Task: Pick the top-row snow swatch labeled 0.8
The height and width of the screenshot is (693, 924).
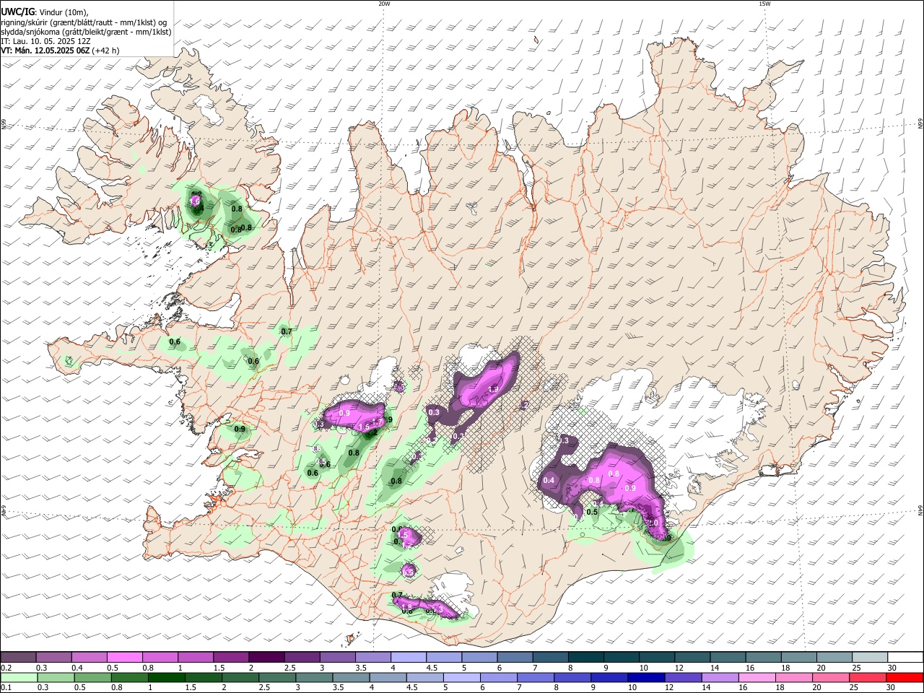Action: [160, 658]
